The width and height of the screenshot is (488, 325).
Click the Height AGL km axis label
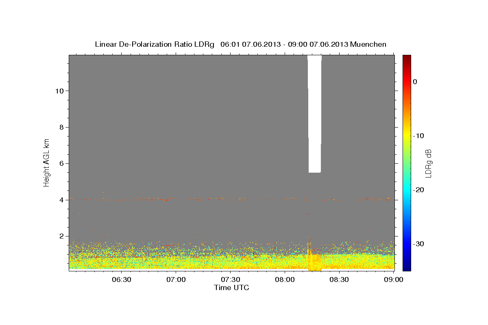click(x=46, y=163)
